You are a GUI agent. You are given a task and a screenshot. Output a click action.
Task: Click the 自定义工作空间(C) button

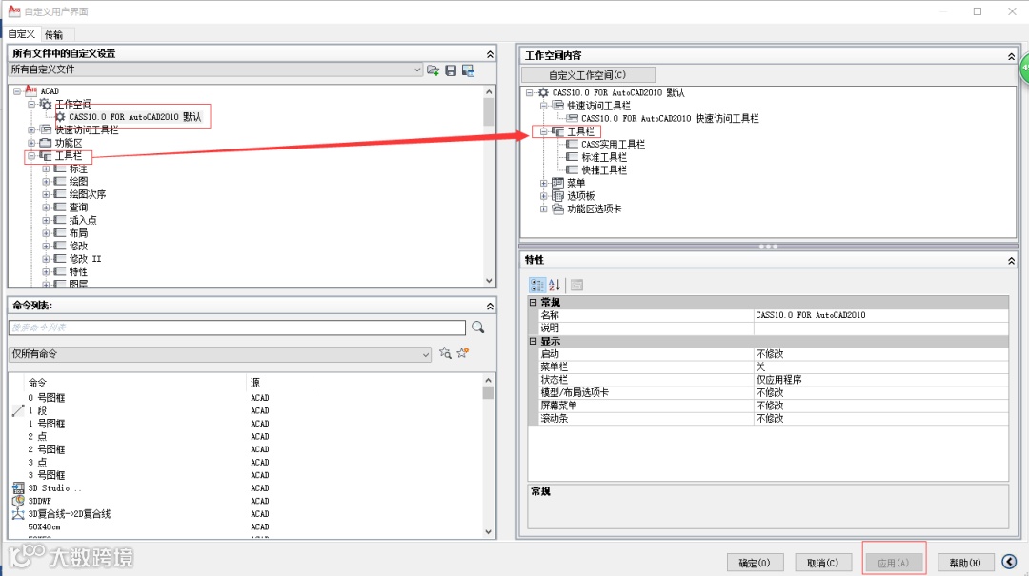click(587, 75)
